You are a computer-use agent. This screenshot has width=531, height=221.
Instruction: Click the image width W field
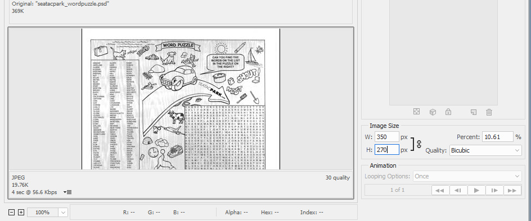click(x=387, y=137)
